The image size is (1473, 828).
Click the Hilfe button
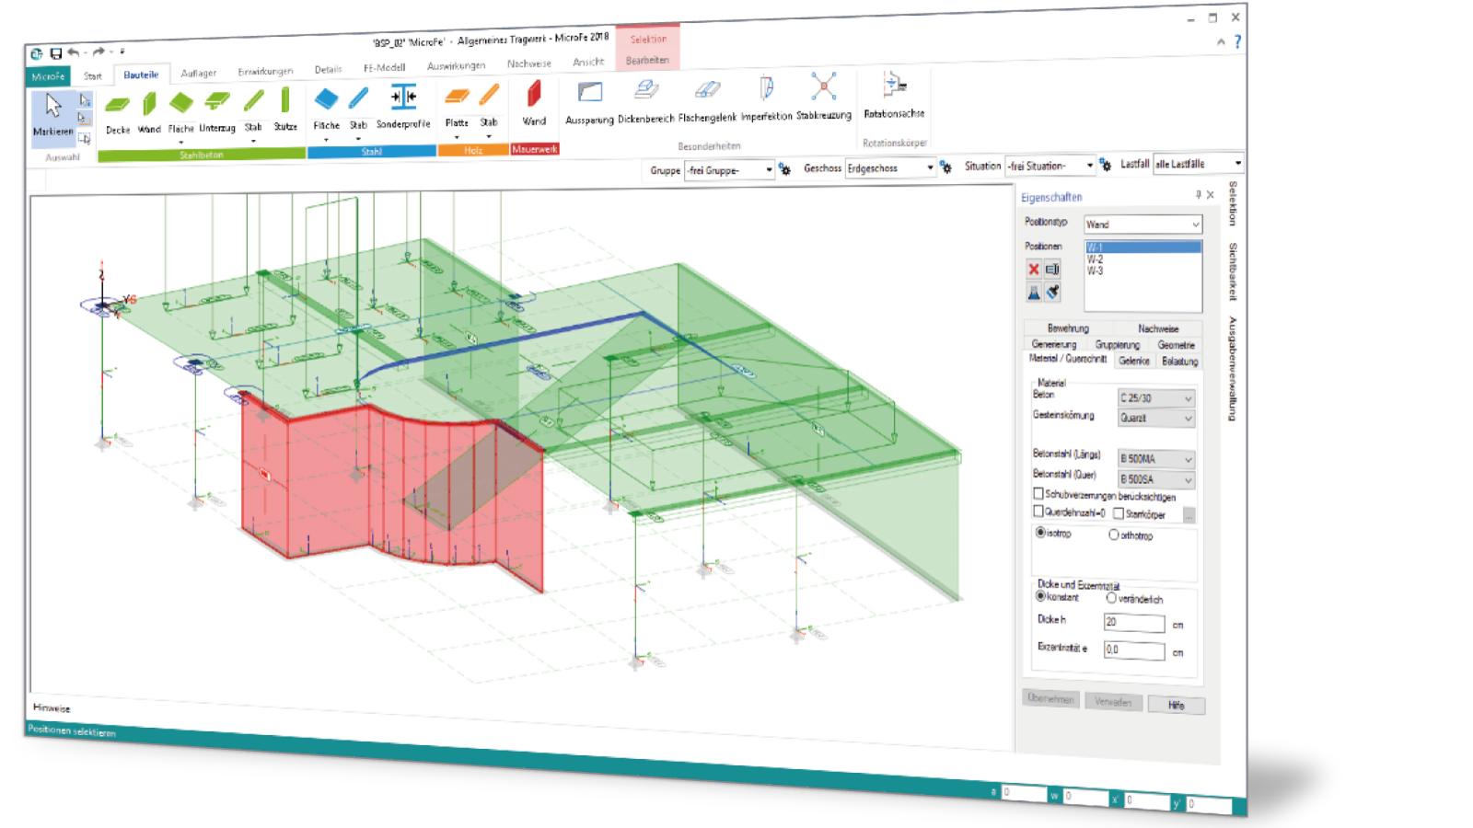[x=1176, y=705]
